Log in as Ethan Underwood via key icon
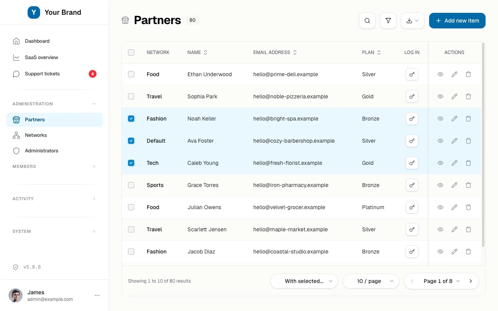 pyautogui.click(x=412, y=74)
